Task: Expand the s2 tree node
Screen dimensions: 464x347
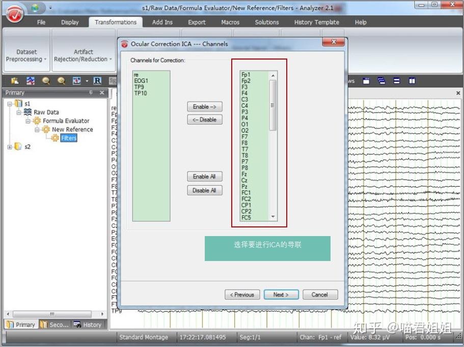Action: [x=10, y=147]
